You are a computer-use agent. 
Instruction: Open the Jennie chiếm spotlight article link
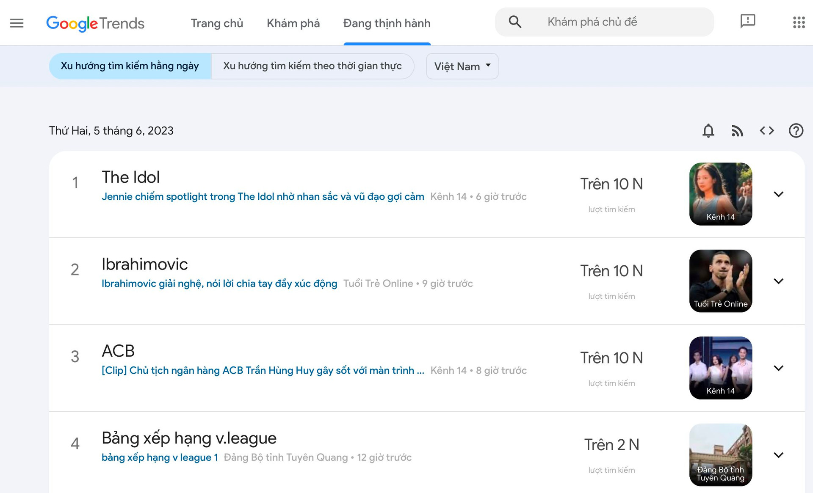tap(263, 197)
